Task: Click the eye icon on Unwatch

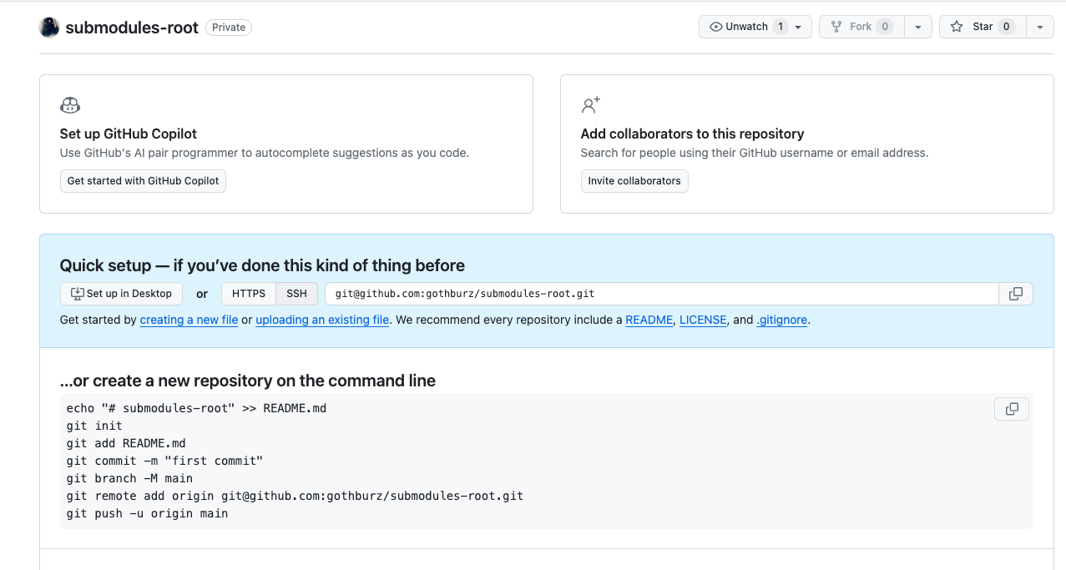Action: [x=716, y=26]
